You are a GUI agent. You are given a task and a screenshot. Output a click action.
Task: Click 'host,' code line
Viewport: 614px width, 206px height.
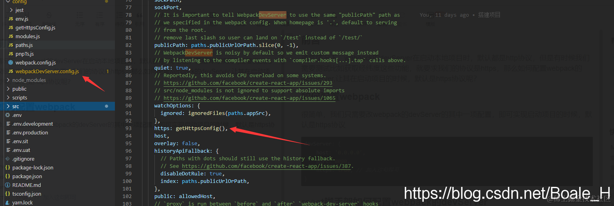click(x=162, y=136)
